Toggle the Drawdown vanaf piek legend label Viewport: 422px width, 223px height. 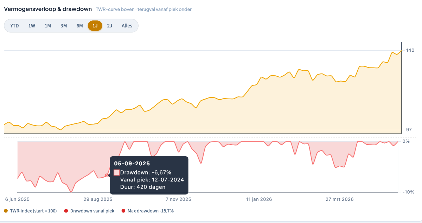pyautogui.click(x=92, y=211)
